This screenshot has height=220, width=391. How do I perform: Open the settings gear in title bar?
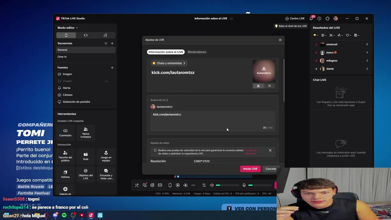(327, 18)
